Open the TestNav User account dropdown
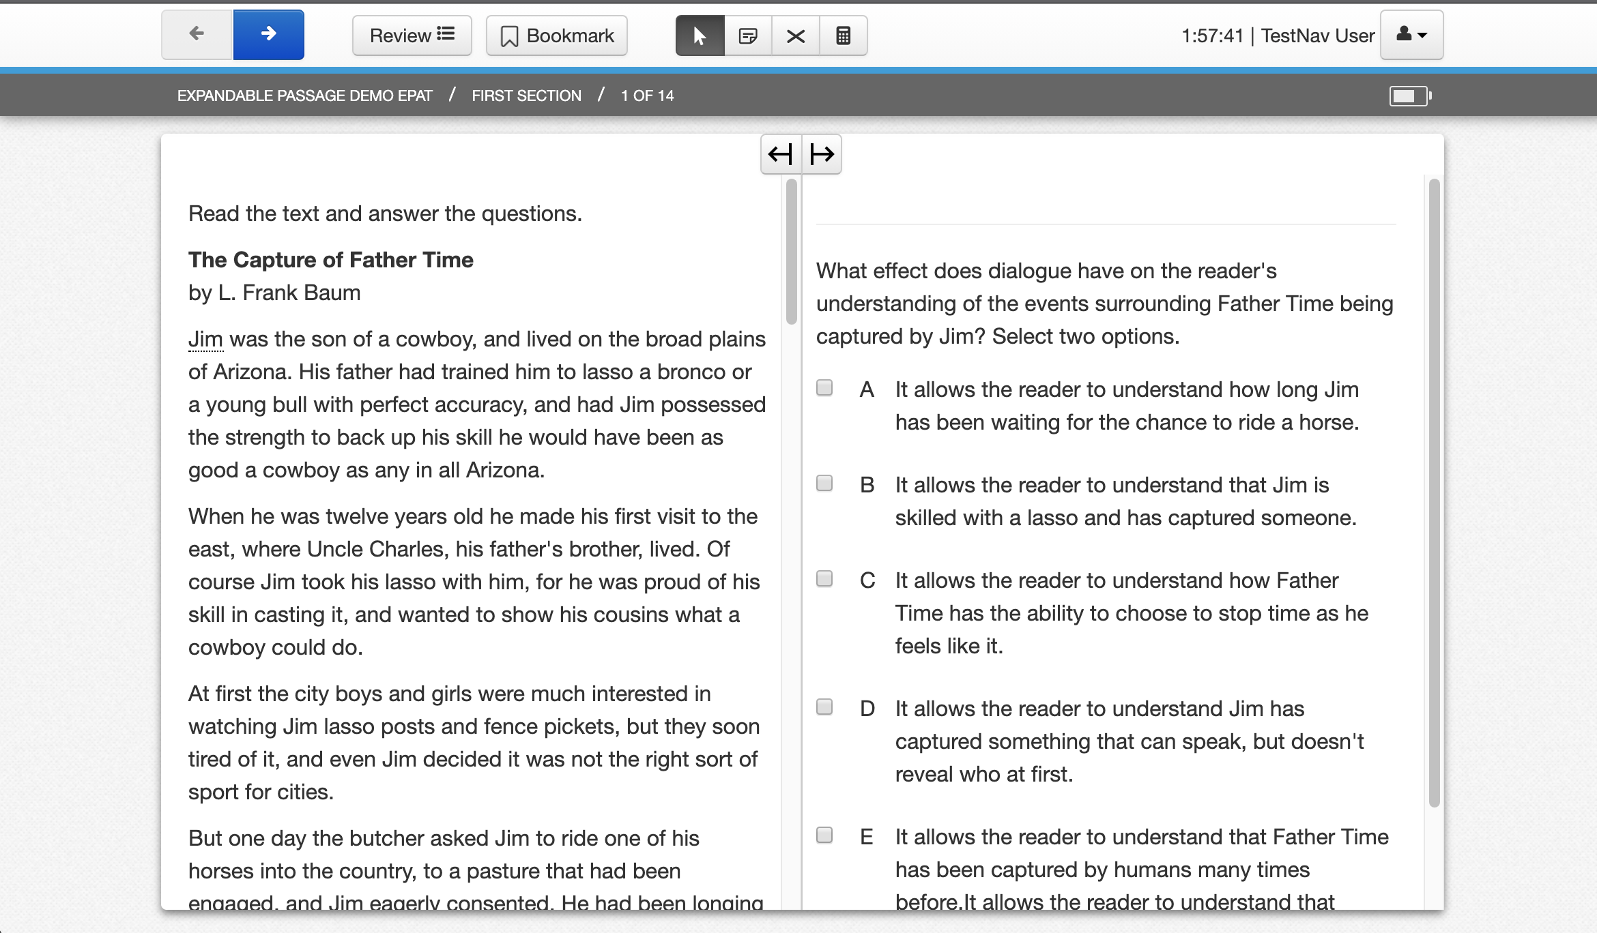1597x933 pixels. [1411, 35]
